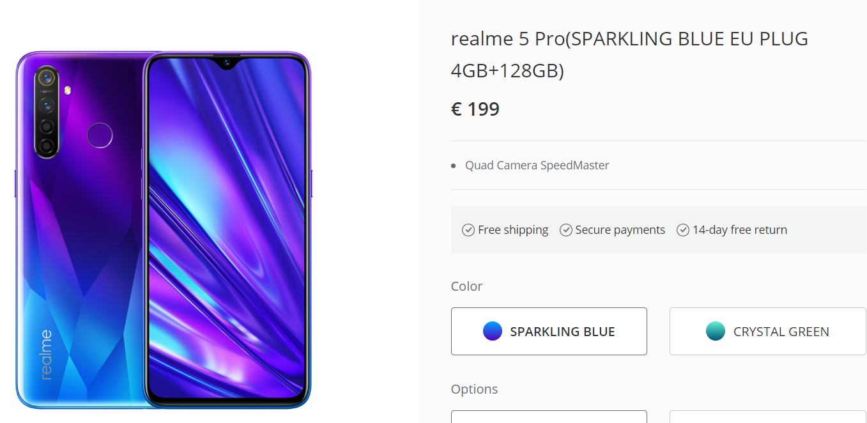Click the 14-day free return checkmark icon
The height and width of the screenshot is (423, 867).
683,230
